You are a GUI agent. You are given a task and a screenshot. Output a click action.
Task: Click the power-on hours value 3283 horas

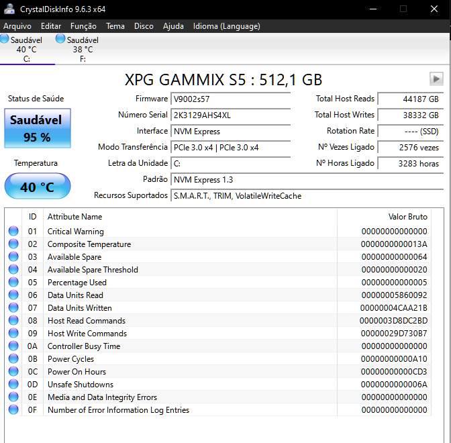pyautogui.click(x=410, y=163)
